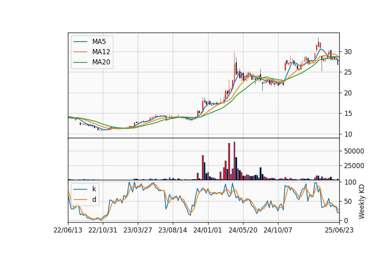Click the tallest volume bar

click(234, 161)
